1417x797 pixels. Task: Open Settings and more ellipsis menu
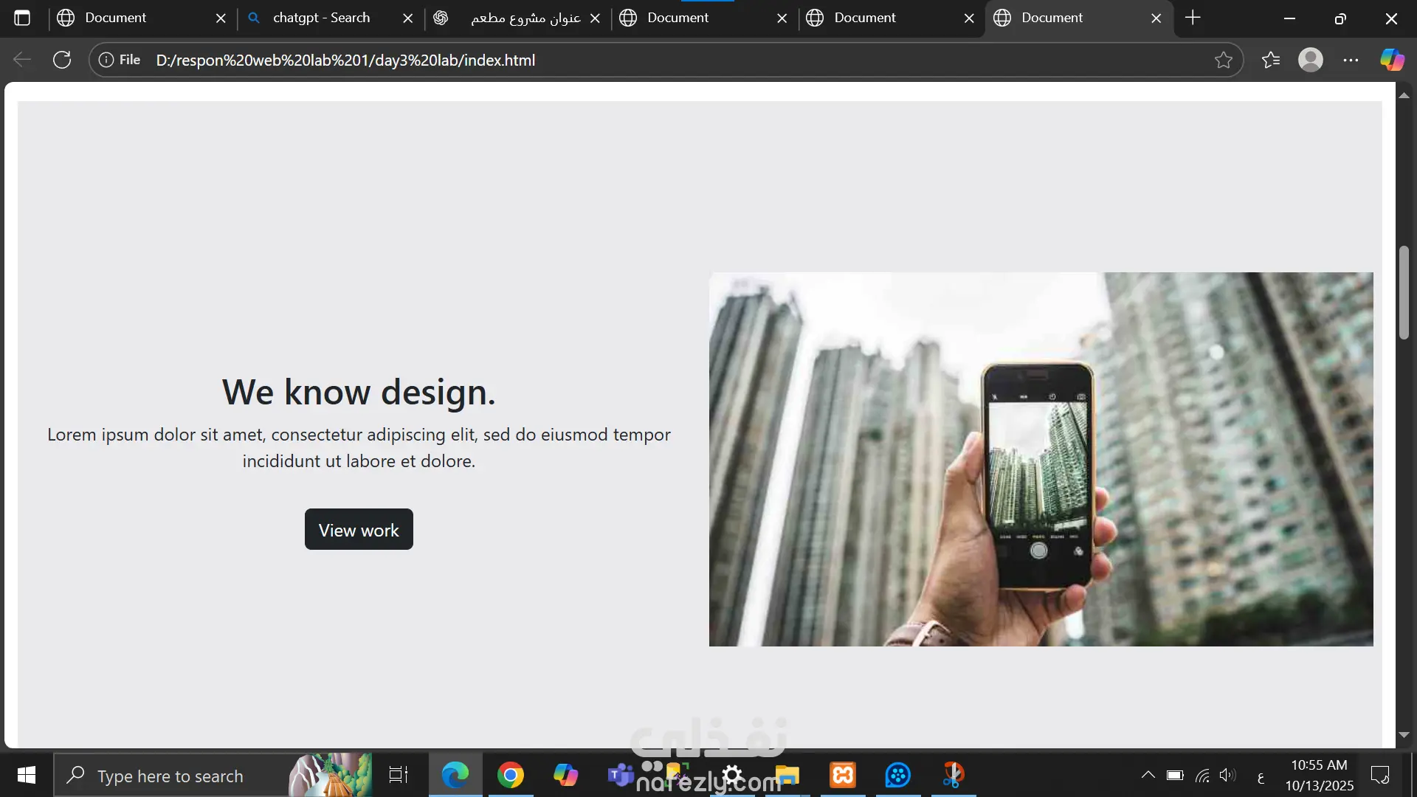tap(1351, 60)
